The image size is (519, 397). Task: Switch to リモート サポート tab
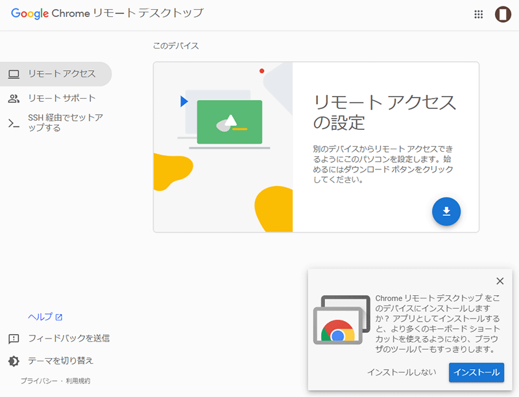click(x=56, y=98)
